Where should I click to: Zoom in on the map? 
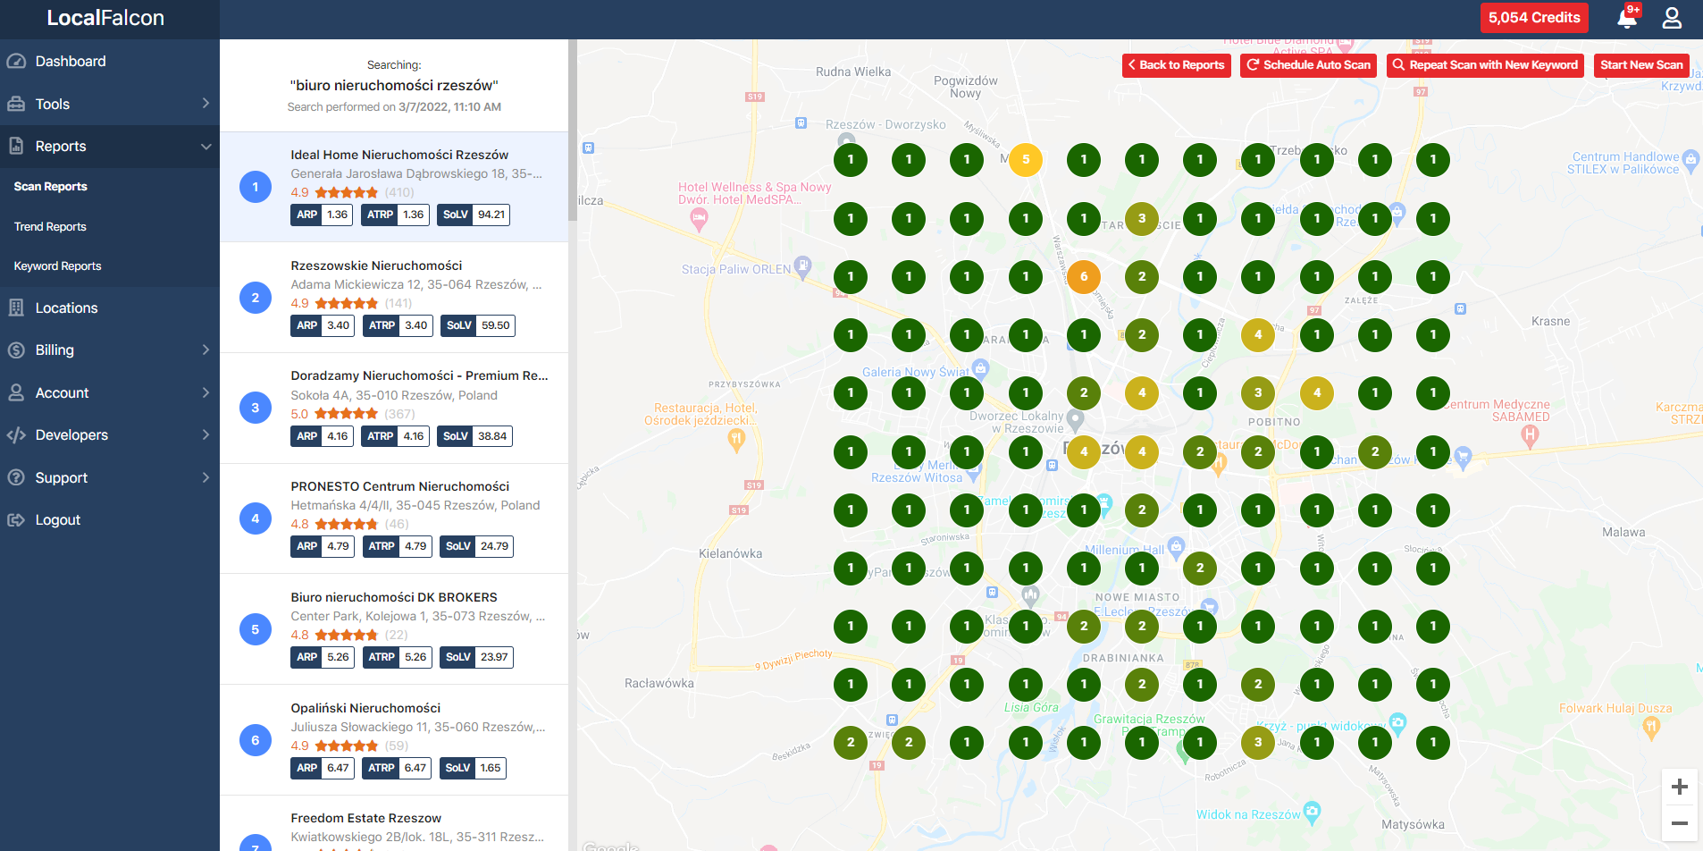click(1679, 787)
